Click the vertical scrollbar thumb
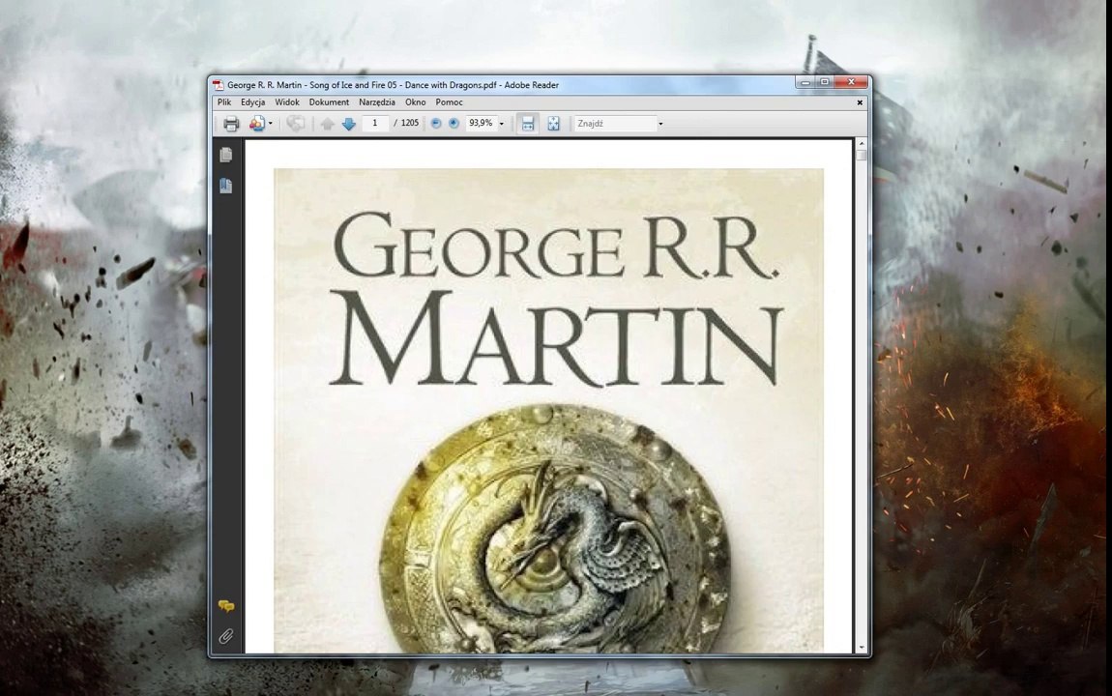 (862, 155)
